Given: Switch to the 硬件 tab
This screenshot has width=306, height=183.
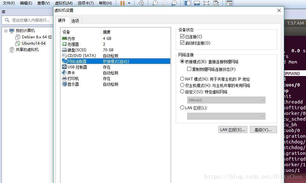Looking at the screenshot, I should pos(62,20).
